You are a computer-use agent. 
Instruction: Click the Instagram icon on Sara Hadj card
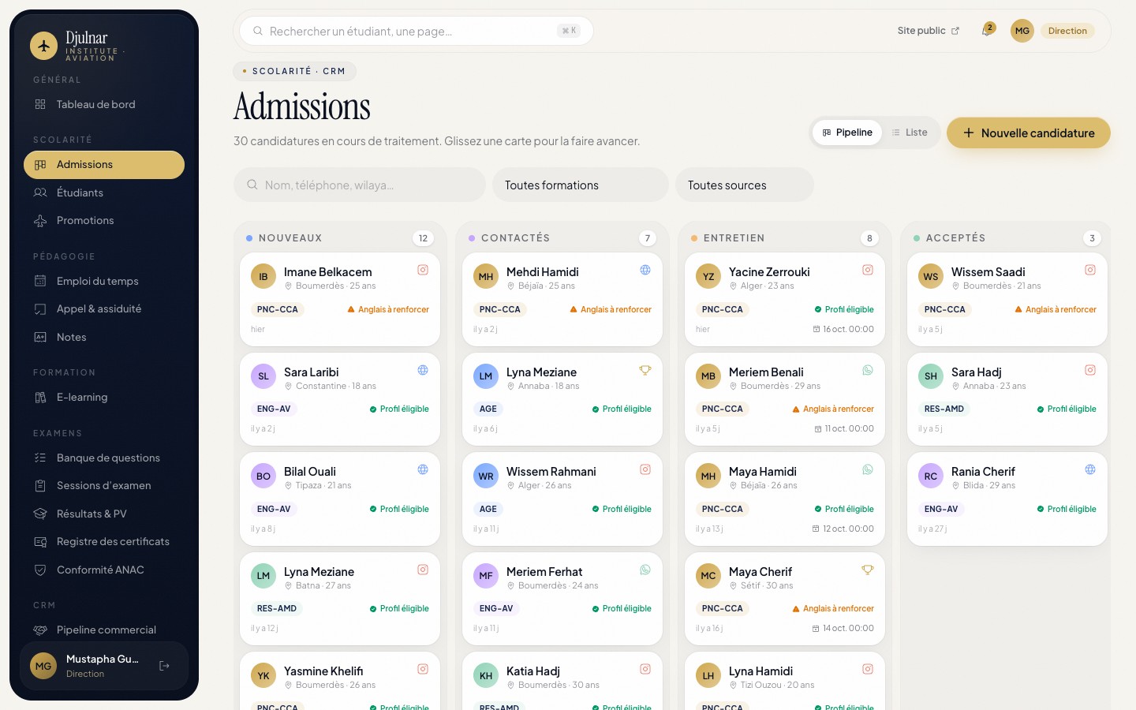pos(1090,370)
